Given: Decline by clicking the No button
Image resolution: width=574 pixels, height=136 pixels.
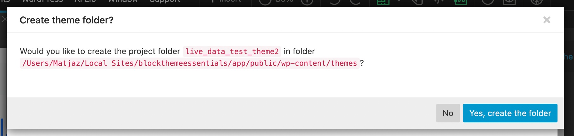Looking at the screenshot, I should [448, 113].
